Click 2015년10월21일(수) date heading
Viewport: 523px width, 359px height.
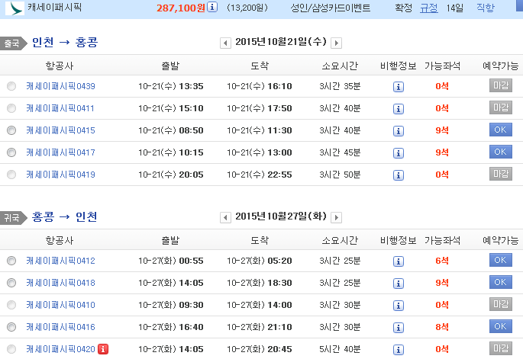coord(281,42)
